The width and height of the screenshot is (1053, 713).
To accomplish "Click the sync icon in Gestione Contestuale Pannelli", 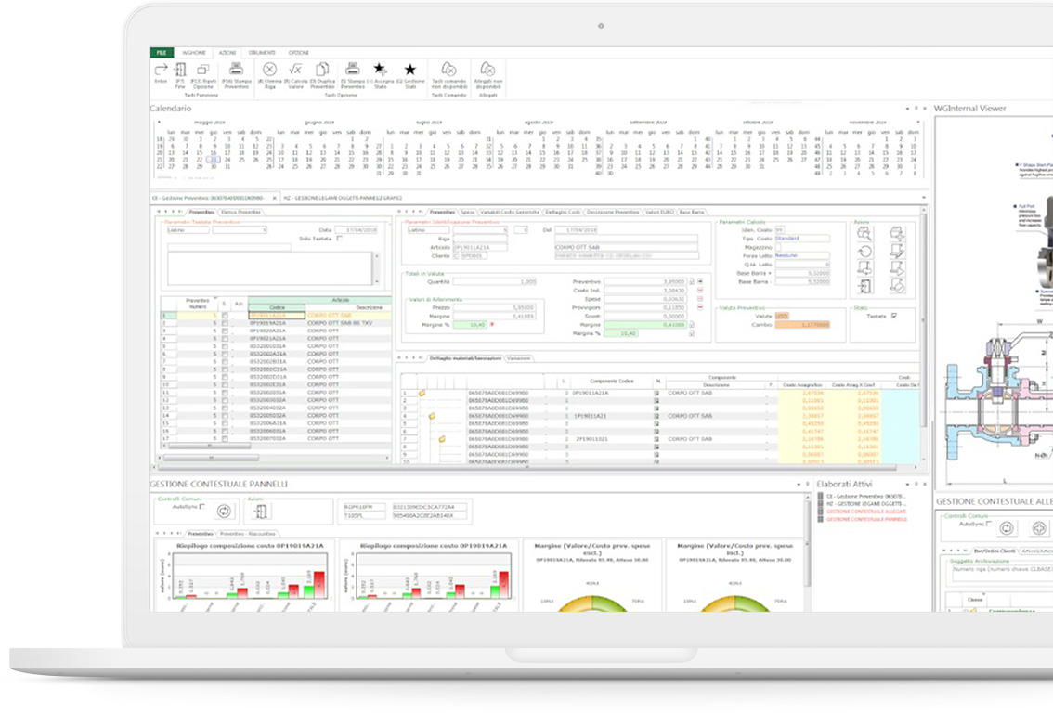I will 224,512.
